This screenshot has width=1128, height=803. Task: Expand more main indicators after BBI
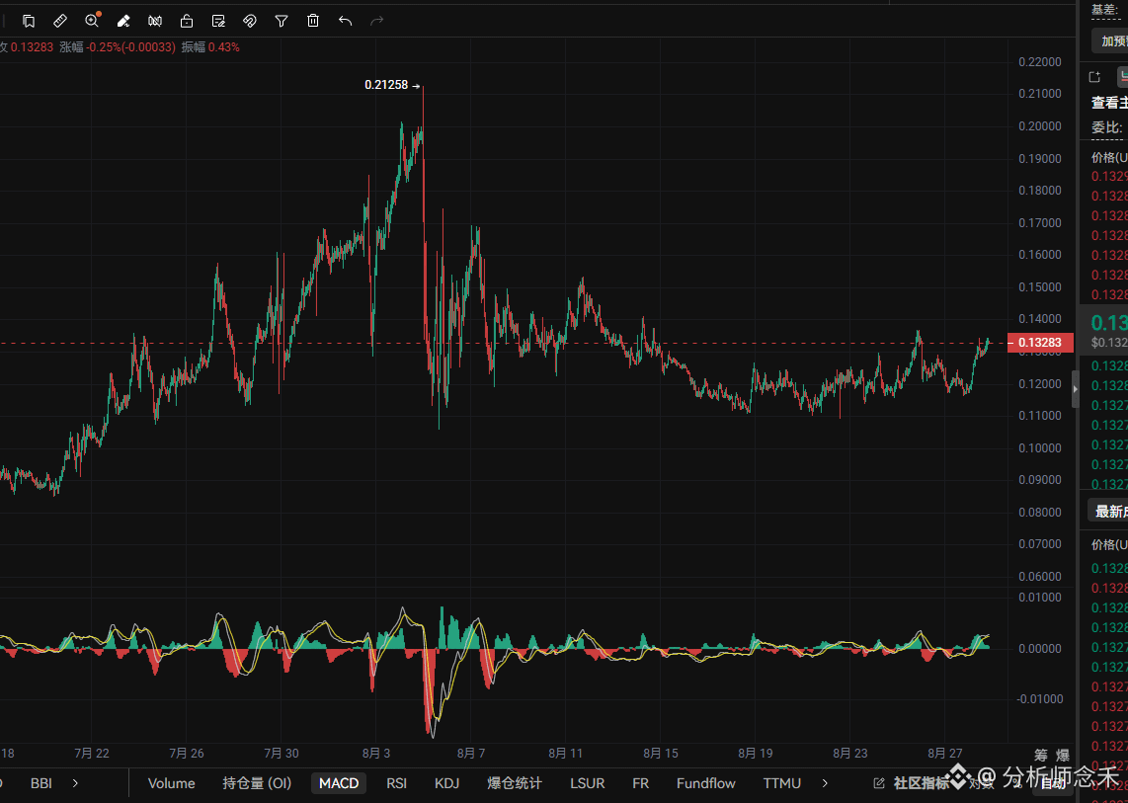(75, 783)
